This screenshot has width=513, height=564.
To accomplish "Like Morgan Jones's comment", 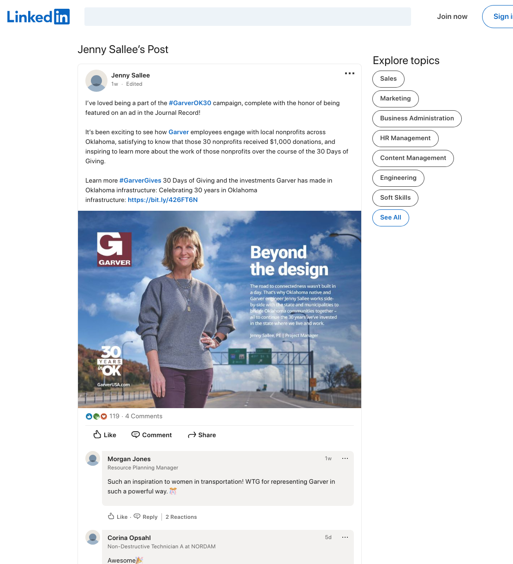I will point(118,517).
